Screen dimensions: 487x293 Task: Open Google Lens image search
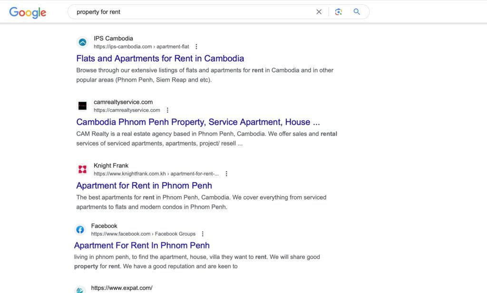click(x=338, y=12)
